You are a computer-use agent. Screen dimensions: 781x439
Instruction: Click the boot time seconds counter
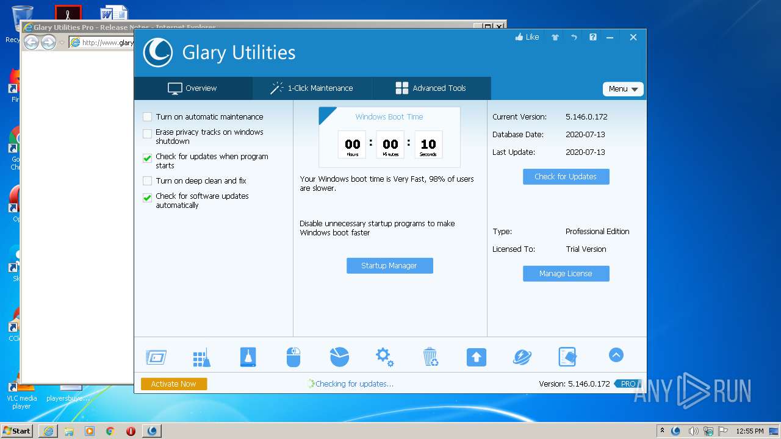coord(428,145)
